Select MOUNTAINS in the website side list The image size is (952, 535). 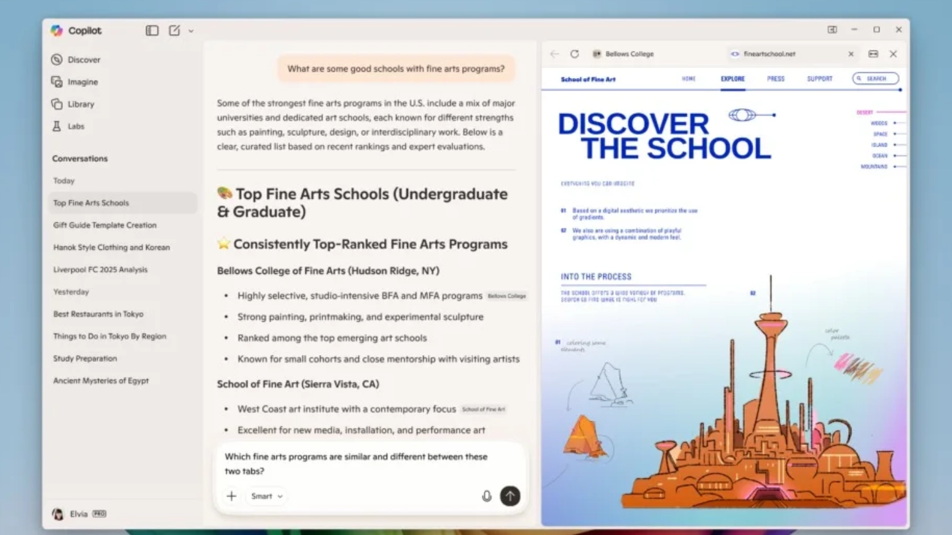[x=874, y=167]
